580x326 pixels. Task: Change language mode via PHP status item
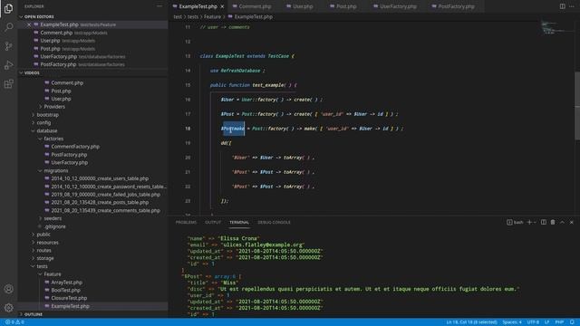pyautogui.click(x=559, y=322)
